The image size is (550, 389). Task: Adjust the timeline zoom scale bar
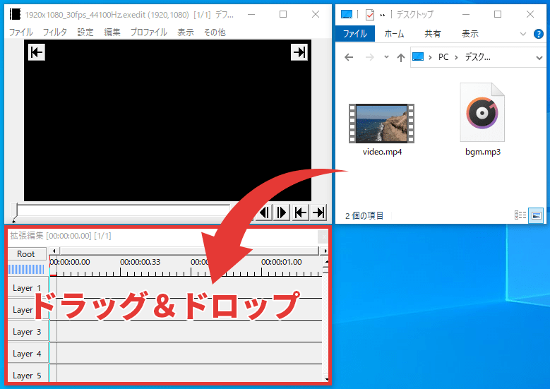26,270
